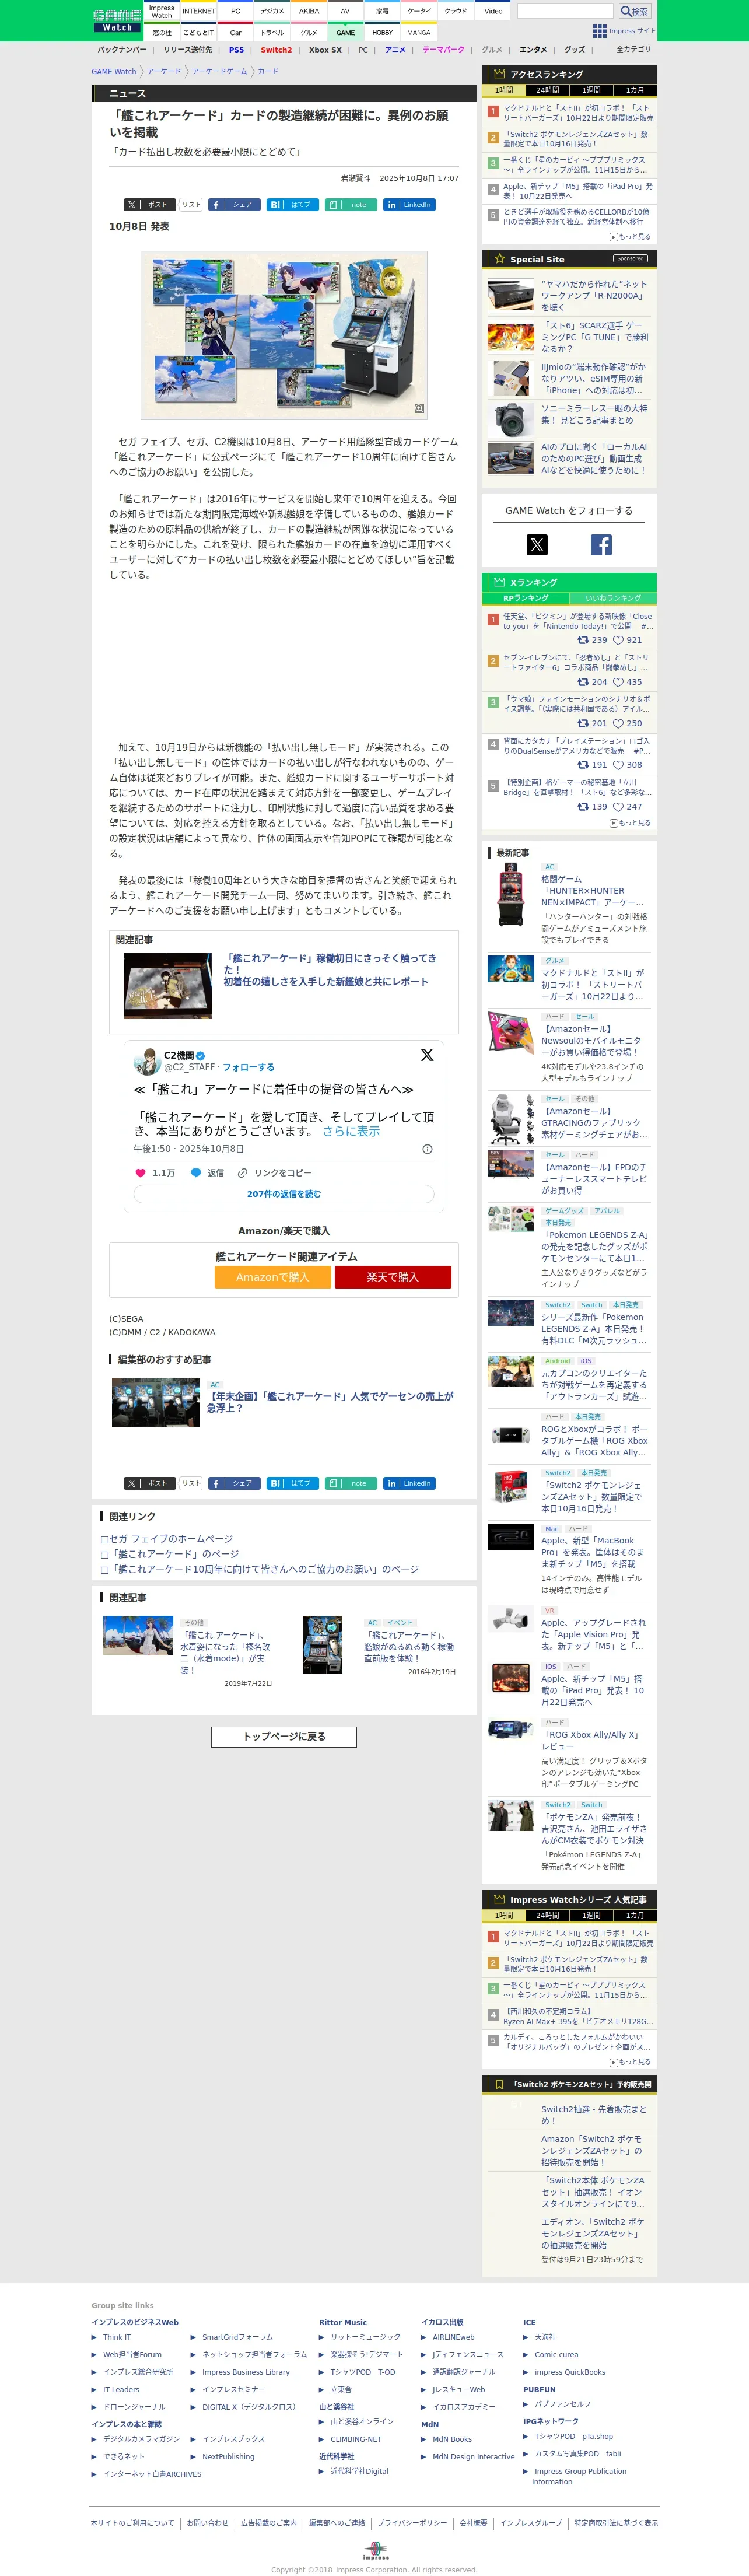Open C2機関 avatar in tweet
Screen dimensions: 749x2576
click(x=147, y=1061)
